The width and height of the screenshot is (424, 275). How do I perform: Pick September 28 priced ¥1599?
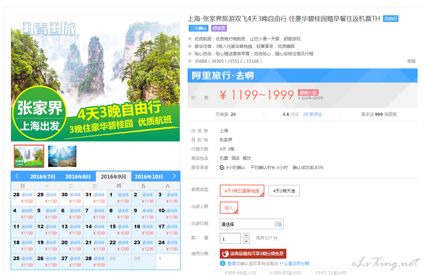point(95,262)
